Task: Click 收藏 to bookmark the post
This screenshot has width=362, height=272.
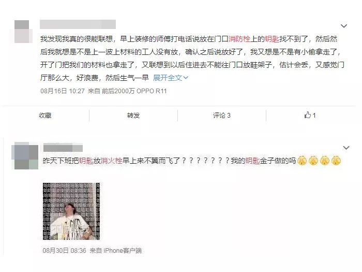Action: [46, 115]
